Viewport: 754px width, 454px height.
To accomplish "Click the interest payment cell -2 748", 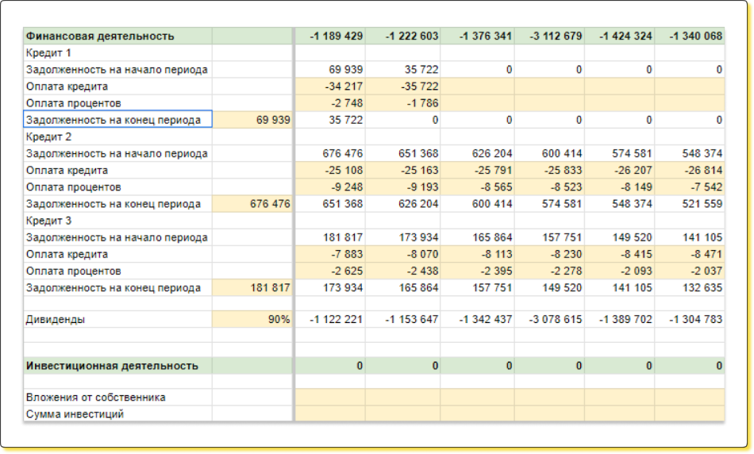I will click(330, 103).
